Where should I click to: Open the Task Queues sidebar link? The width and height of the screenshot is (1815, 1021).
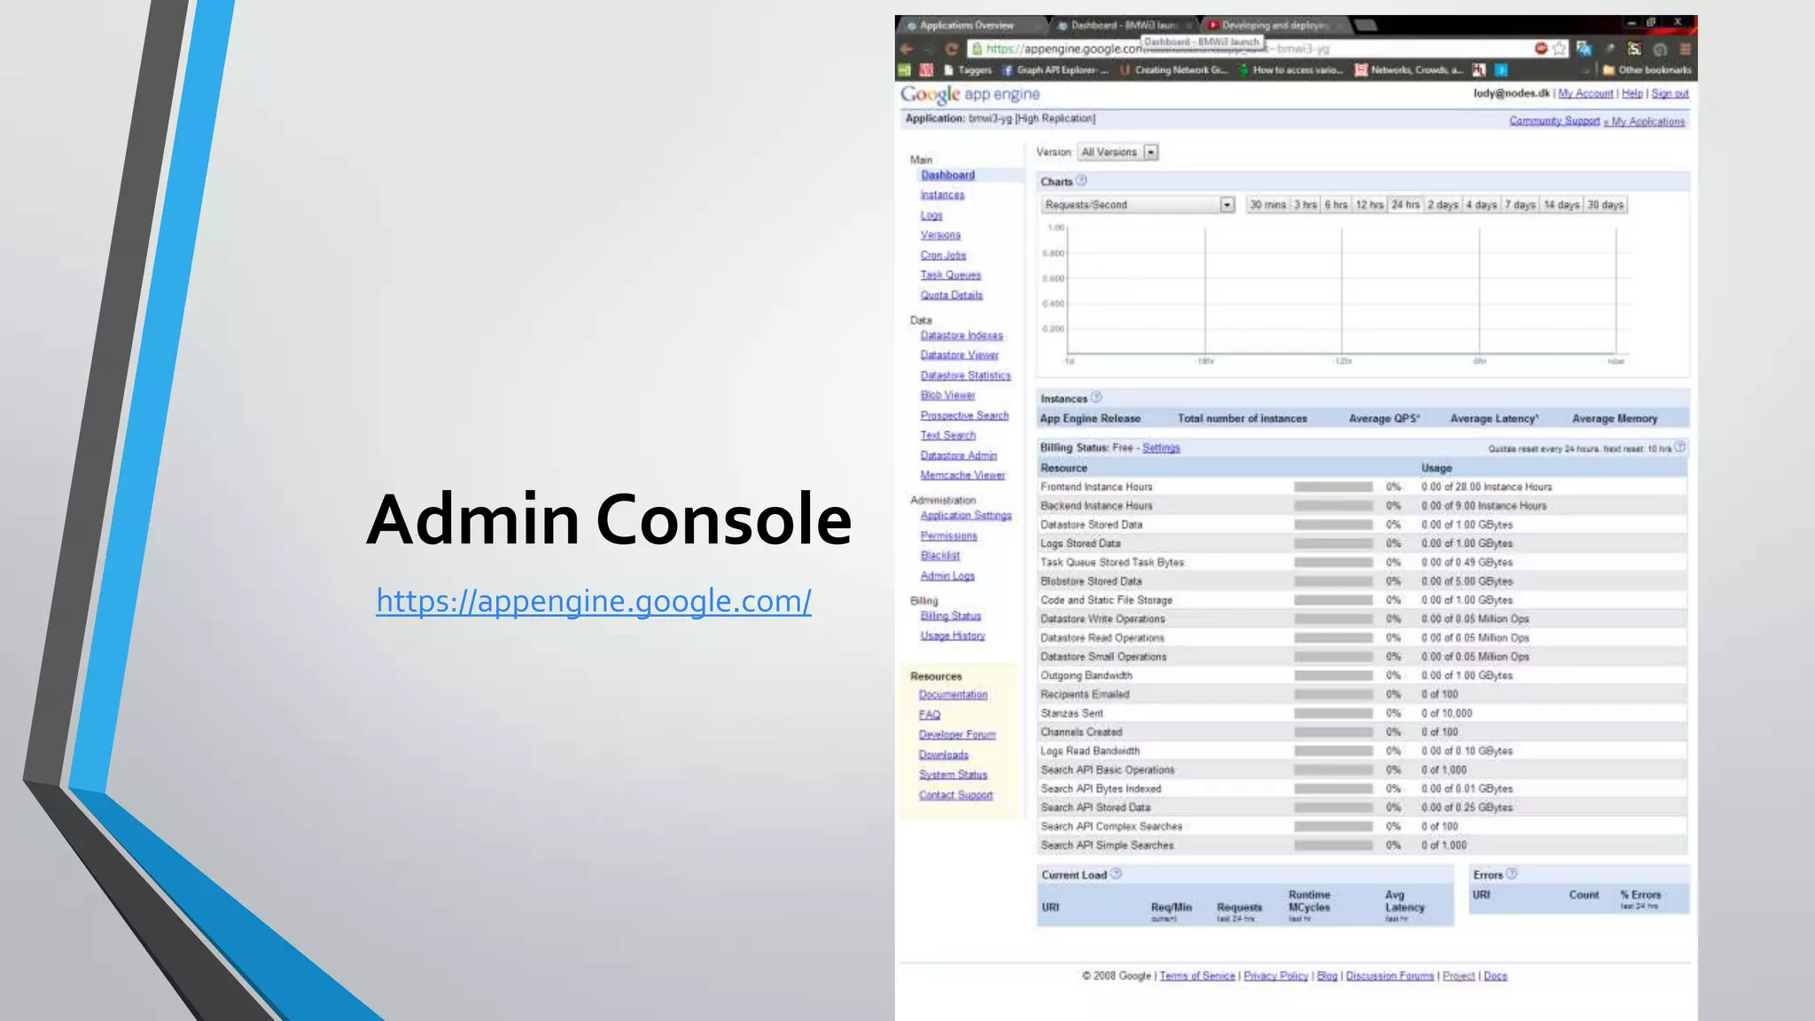tap(950, 276)
